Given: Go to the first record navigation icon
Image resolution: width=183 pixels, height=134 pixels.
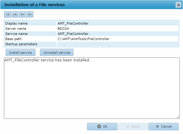Looking at the screenshot, I should (x=8, y=14).
